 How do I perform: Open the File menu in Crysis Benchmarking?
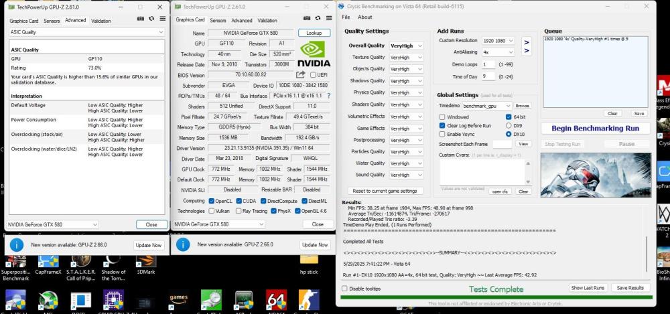coord(346,17)
